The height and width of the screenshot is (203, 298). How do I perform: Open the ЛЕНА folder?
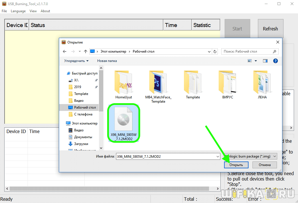point(262,84)
